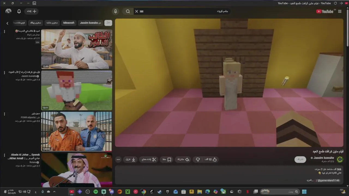
Task: Open more actions three-dot menu under video
Action: point(118,160)
